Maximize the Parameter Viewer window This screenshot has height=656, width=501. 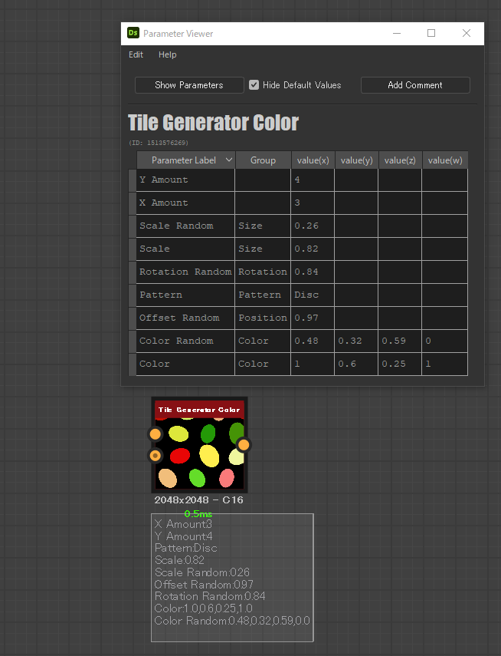point(431,33)
